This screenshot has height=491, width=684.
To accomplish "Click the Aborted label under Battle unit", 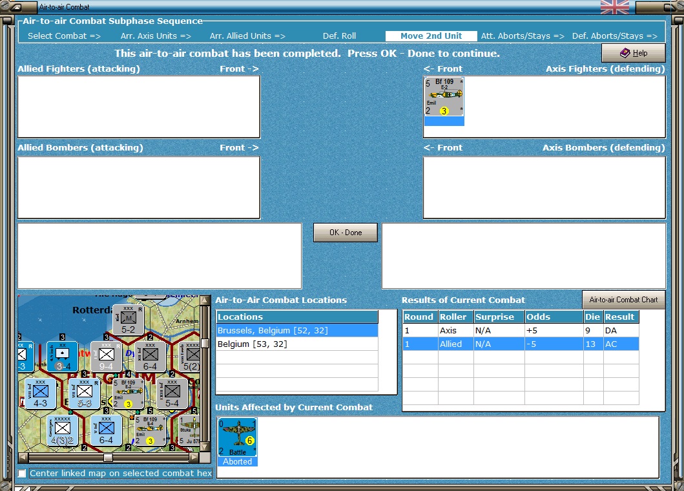I will click(x=237, y=462).
